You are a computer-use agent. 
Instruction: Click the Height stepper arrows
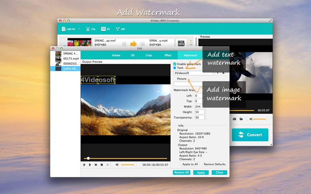point(205,112)
